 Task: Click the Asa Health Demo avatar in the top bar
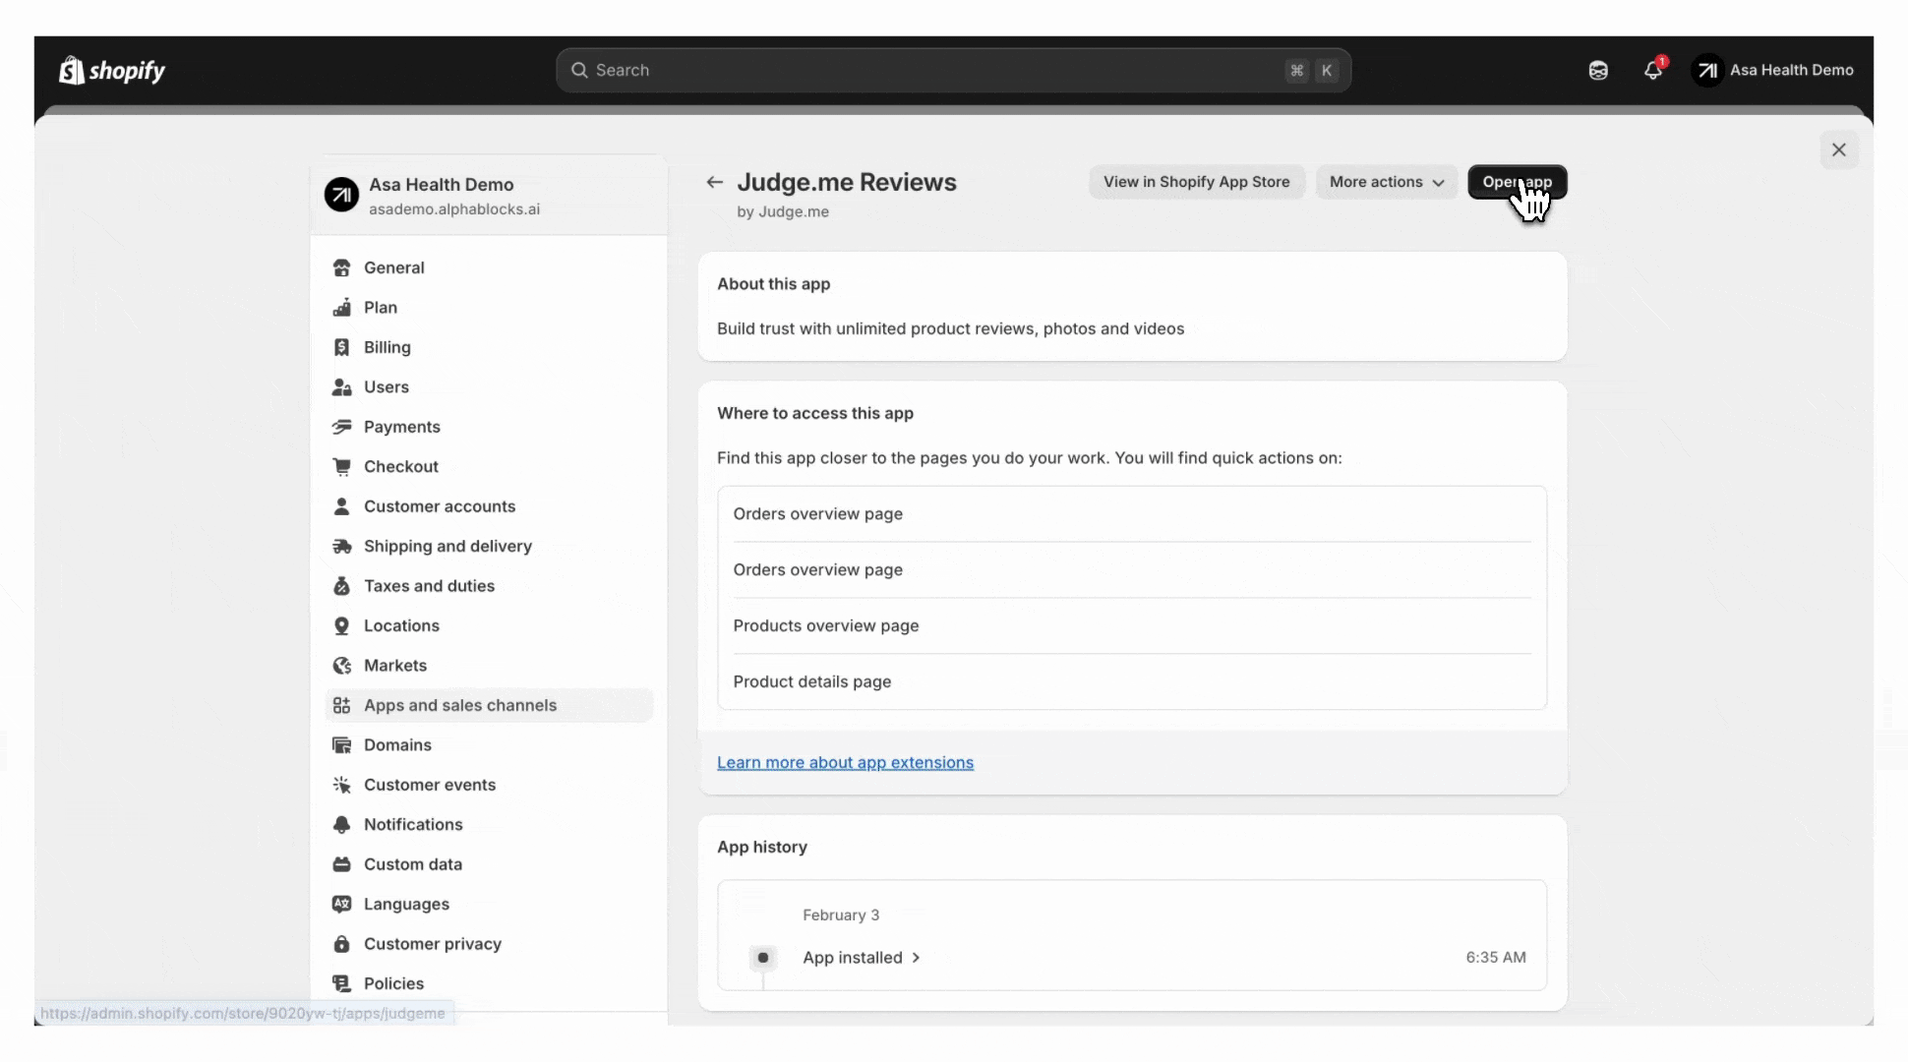coord(1707,70)
